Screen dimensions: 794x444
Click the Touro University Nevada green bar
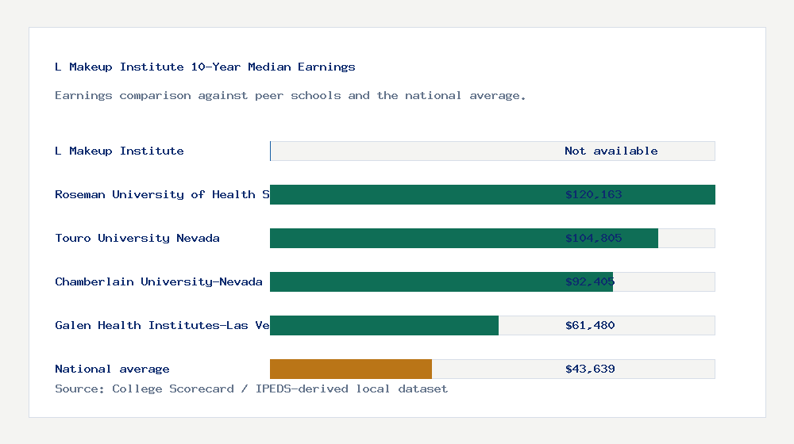464,238
